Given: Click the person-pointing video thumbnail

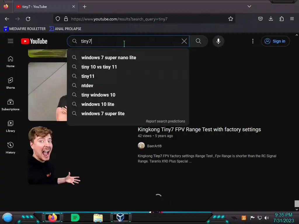Looking at the screenshot, I should (54, 155).
